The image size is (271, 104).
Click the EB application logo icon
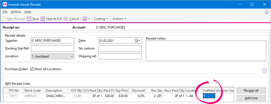point(5,5)
